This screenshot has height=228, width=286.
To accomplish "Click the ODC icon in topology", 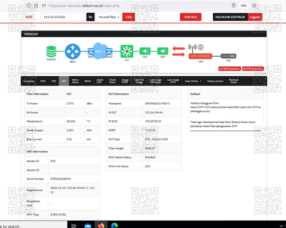I will point(145,51).
